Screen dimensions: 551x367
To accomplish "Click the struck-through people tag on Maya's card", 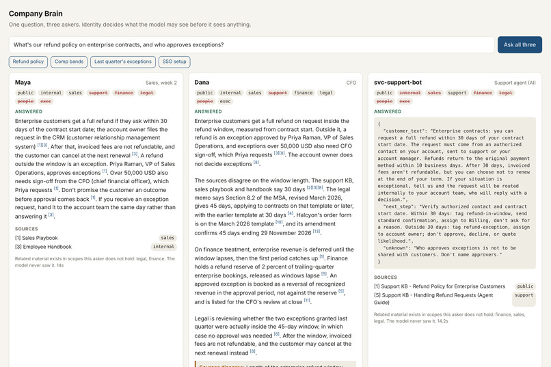I will (x=26, y=101).
